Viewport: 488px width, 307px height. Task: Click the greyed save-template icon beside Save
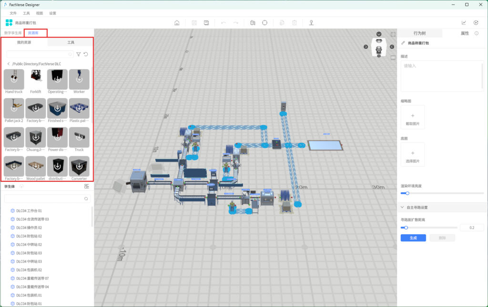[x=194, y=23]
